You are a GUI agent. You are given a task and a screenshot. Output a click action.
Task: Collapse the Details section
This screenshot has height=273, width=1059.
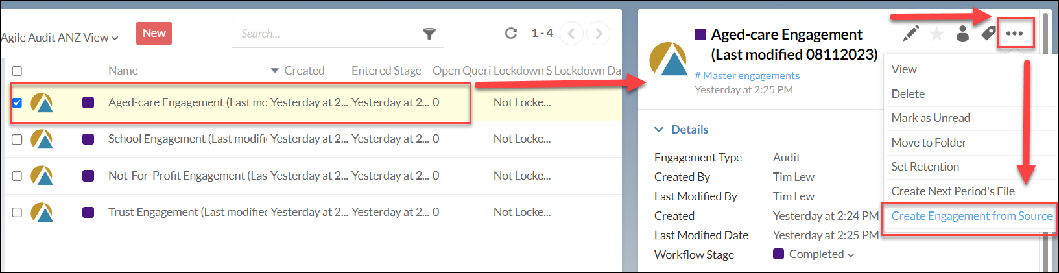tap(681, 130)
